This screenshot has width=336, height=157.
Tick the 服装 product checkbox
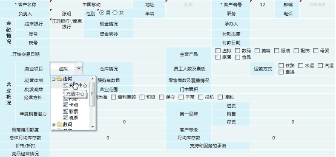point(277,50)
